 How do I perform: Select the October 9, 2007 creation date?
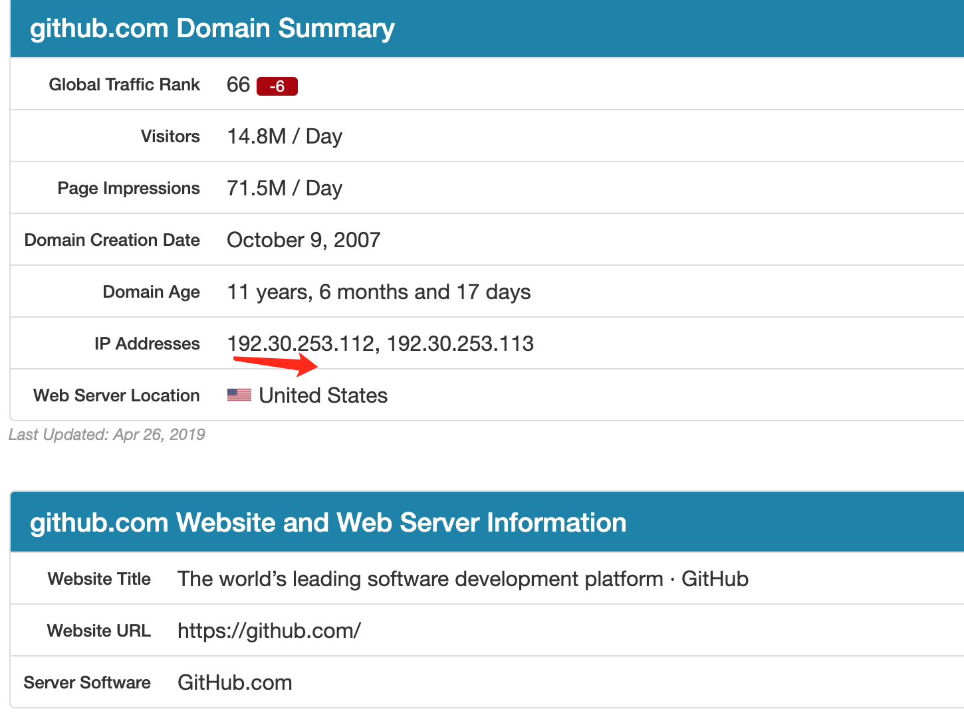coord(303,240)
